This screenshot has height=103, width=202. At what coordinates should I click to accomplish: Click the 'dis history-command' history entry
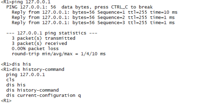pos(32,90)
